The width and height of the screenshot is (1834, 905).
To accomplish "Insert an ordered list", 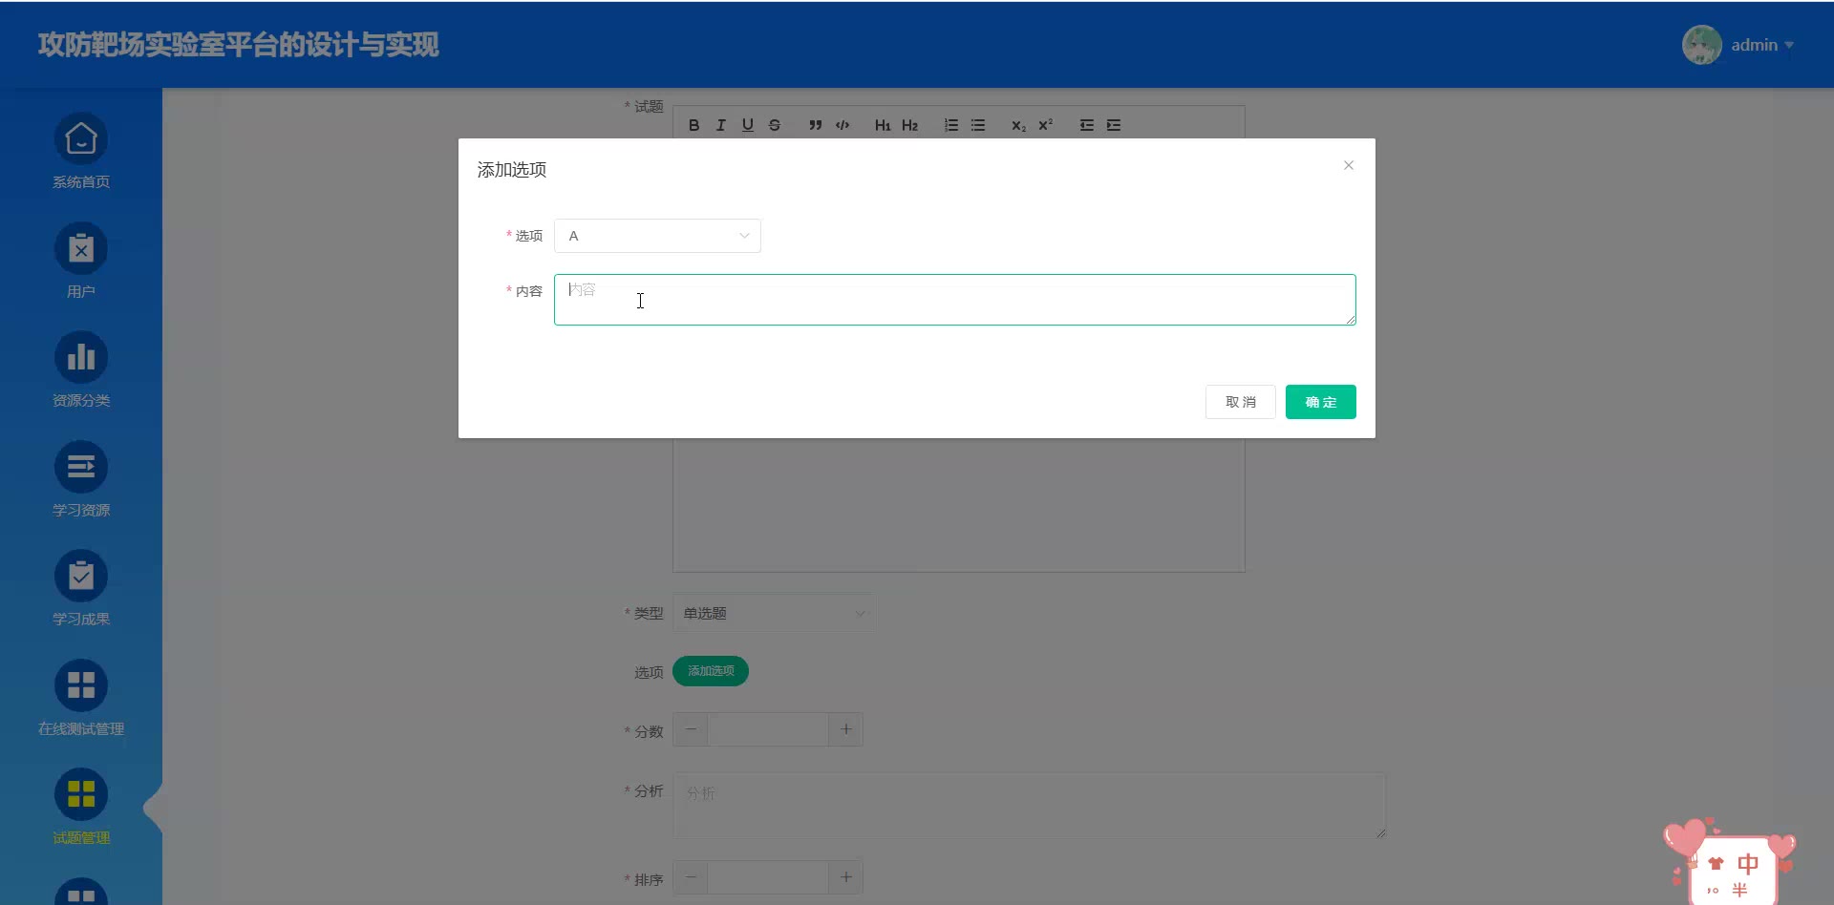I will (x=951, y=125).
